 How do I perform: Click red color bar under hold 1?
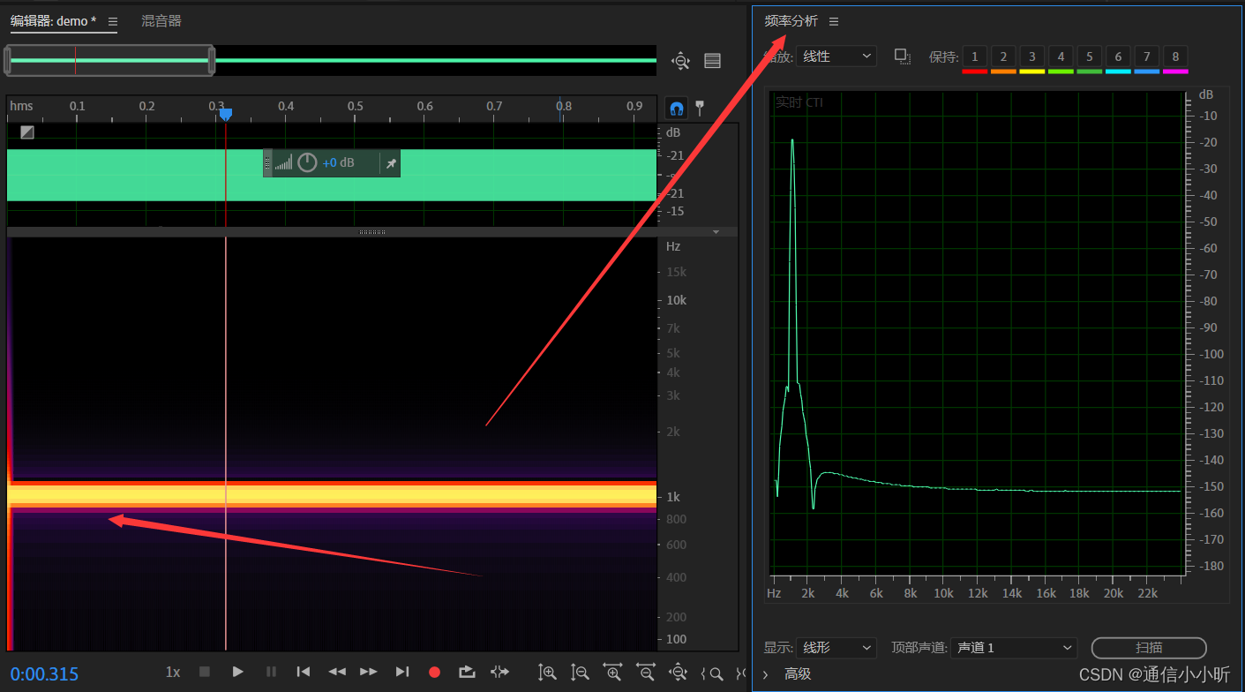[x=974, y=71]
